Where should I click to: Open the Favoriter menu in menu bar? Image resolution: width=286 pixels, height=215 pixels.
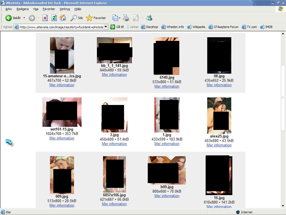click(x=49, y=9)
